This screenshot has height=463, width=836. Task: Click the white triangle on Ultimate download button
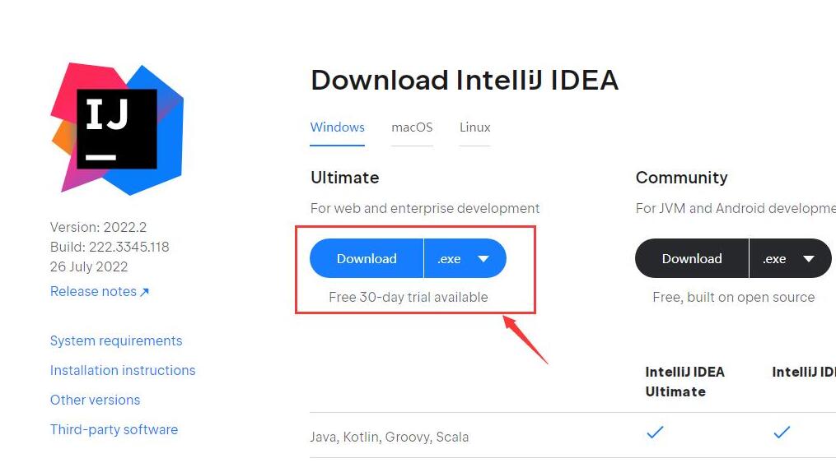tap(483, 259)
